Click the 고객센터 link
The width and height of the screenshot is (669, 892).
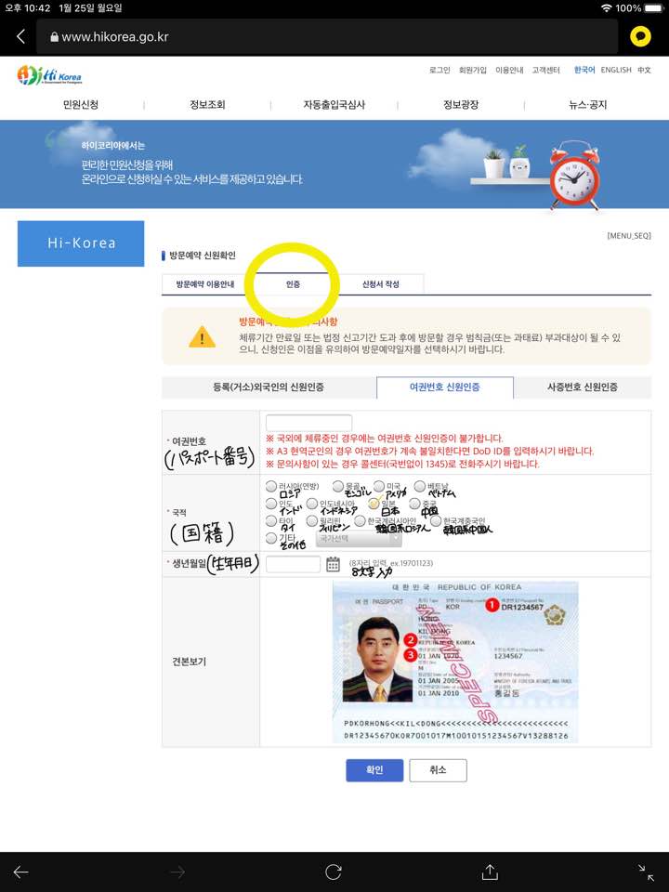[x=546, y=70]
